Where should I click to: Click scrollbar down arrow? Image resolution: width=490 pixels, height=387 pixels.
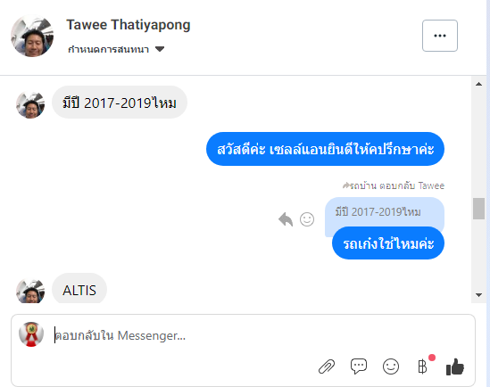tap(478, 294)
